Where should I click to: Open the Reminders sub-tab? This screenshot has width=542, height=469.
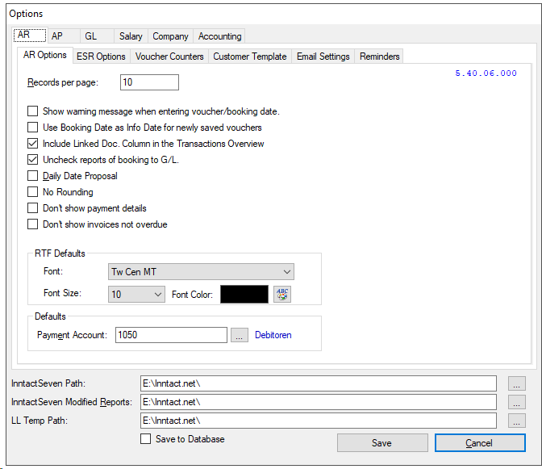pos(379,57)
